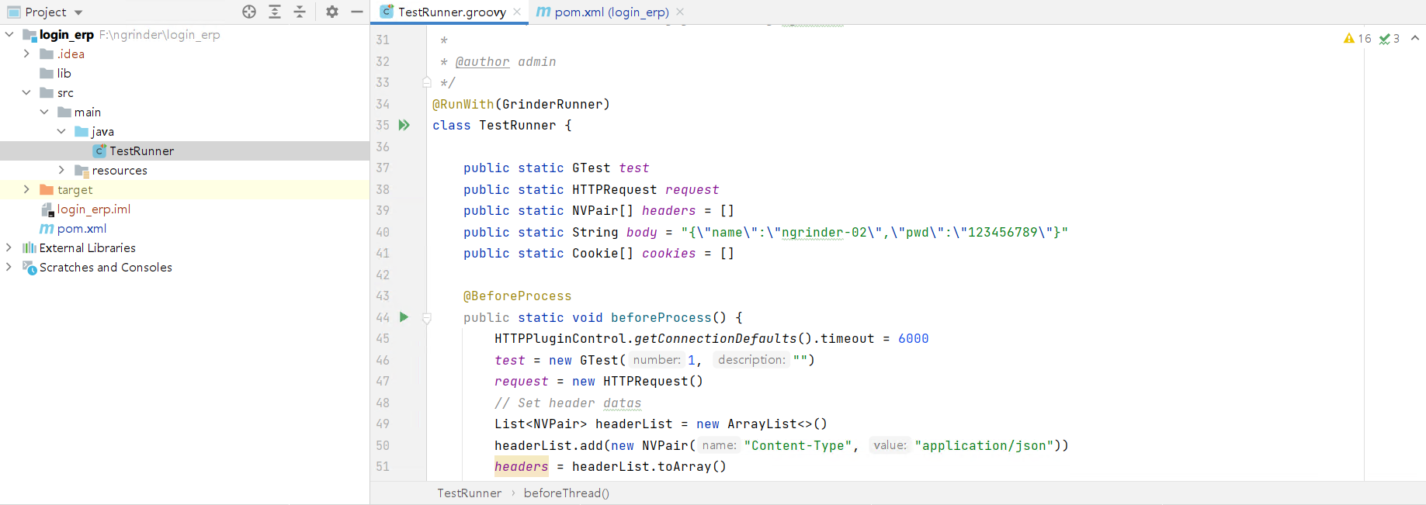Click the Collapse All icon in Project panel
Image resolution: width=1426 pixels, height=505 pixels.
(300, 12)
